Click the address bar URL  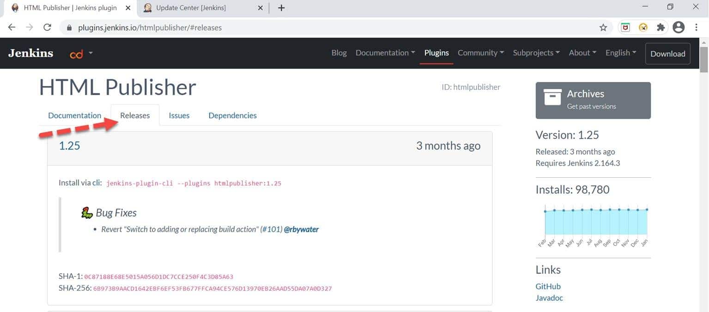pyautogui.click(x=150, y=28)
